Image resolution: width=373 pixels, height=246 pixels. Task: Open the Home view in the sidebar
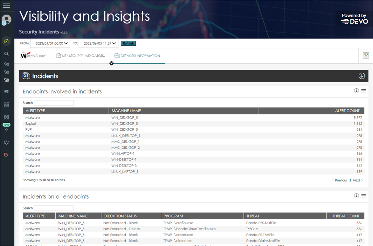(x=6, y=41)
